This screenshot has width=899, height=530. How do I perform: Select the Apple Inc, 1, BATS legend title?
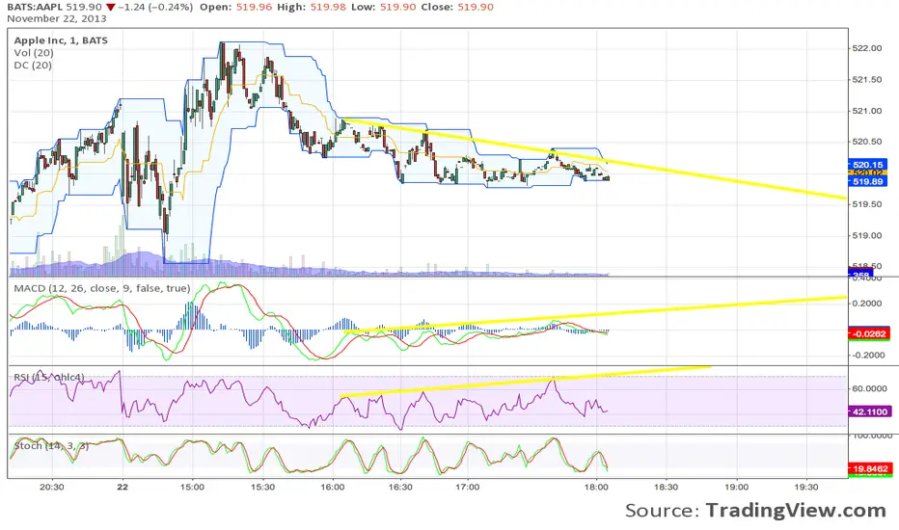(x=61, y=40)
